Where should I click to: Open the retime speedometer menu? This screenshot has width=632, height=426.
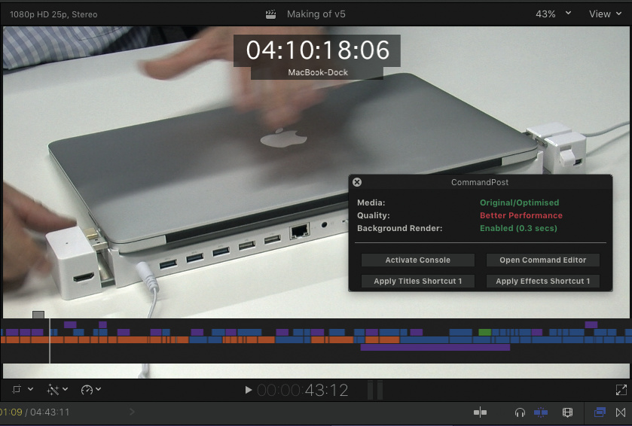[x=90, y=389]
